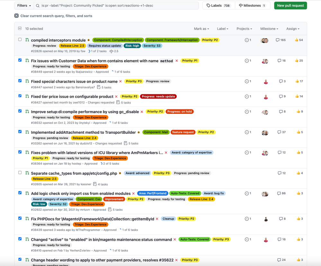Expand the Mark as dropdown

[x=201, y=29]
